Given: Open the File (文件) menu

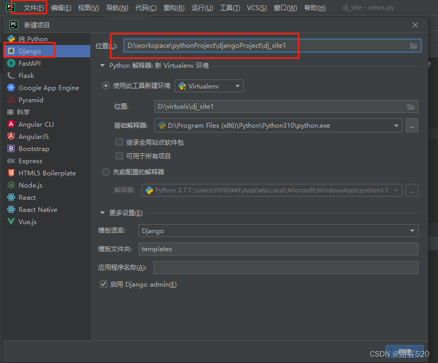Looking at the screenshot, I should click(34, 7).
